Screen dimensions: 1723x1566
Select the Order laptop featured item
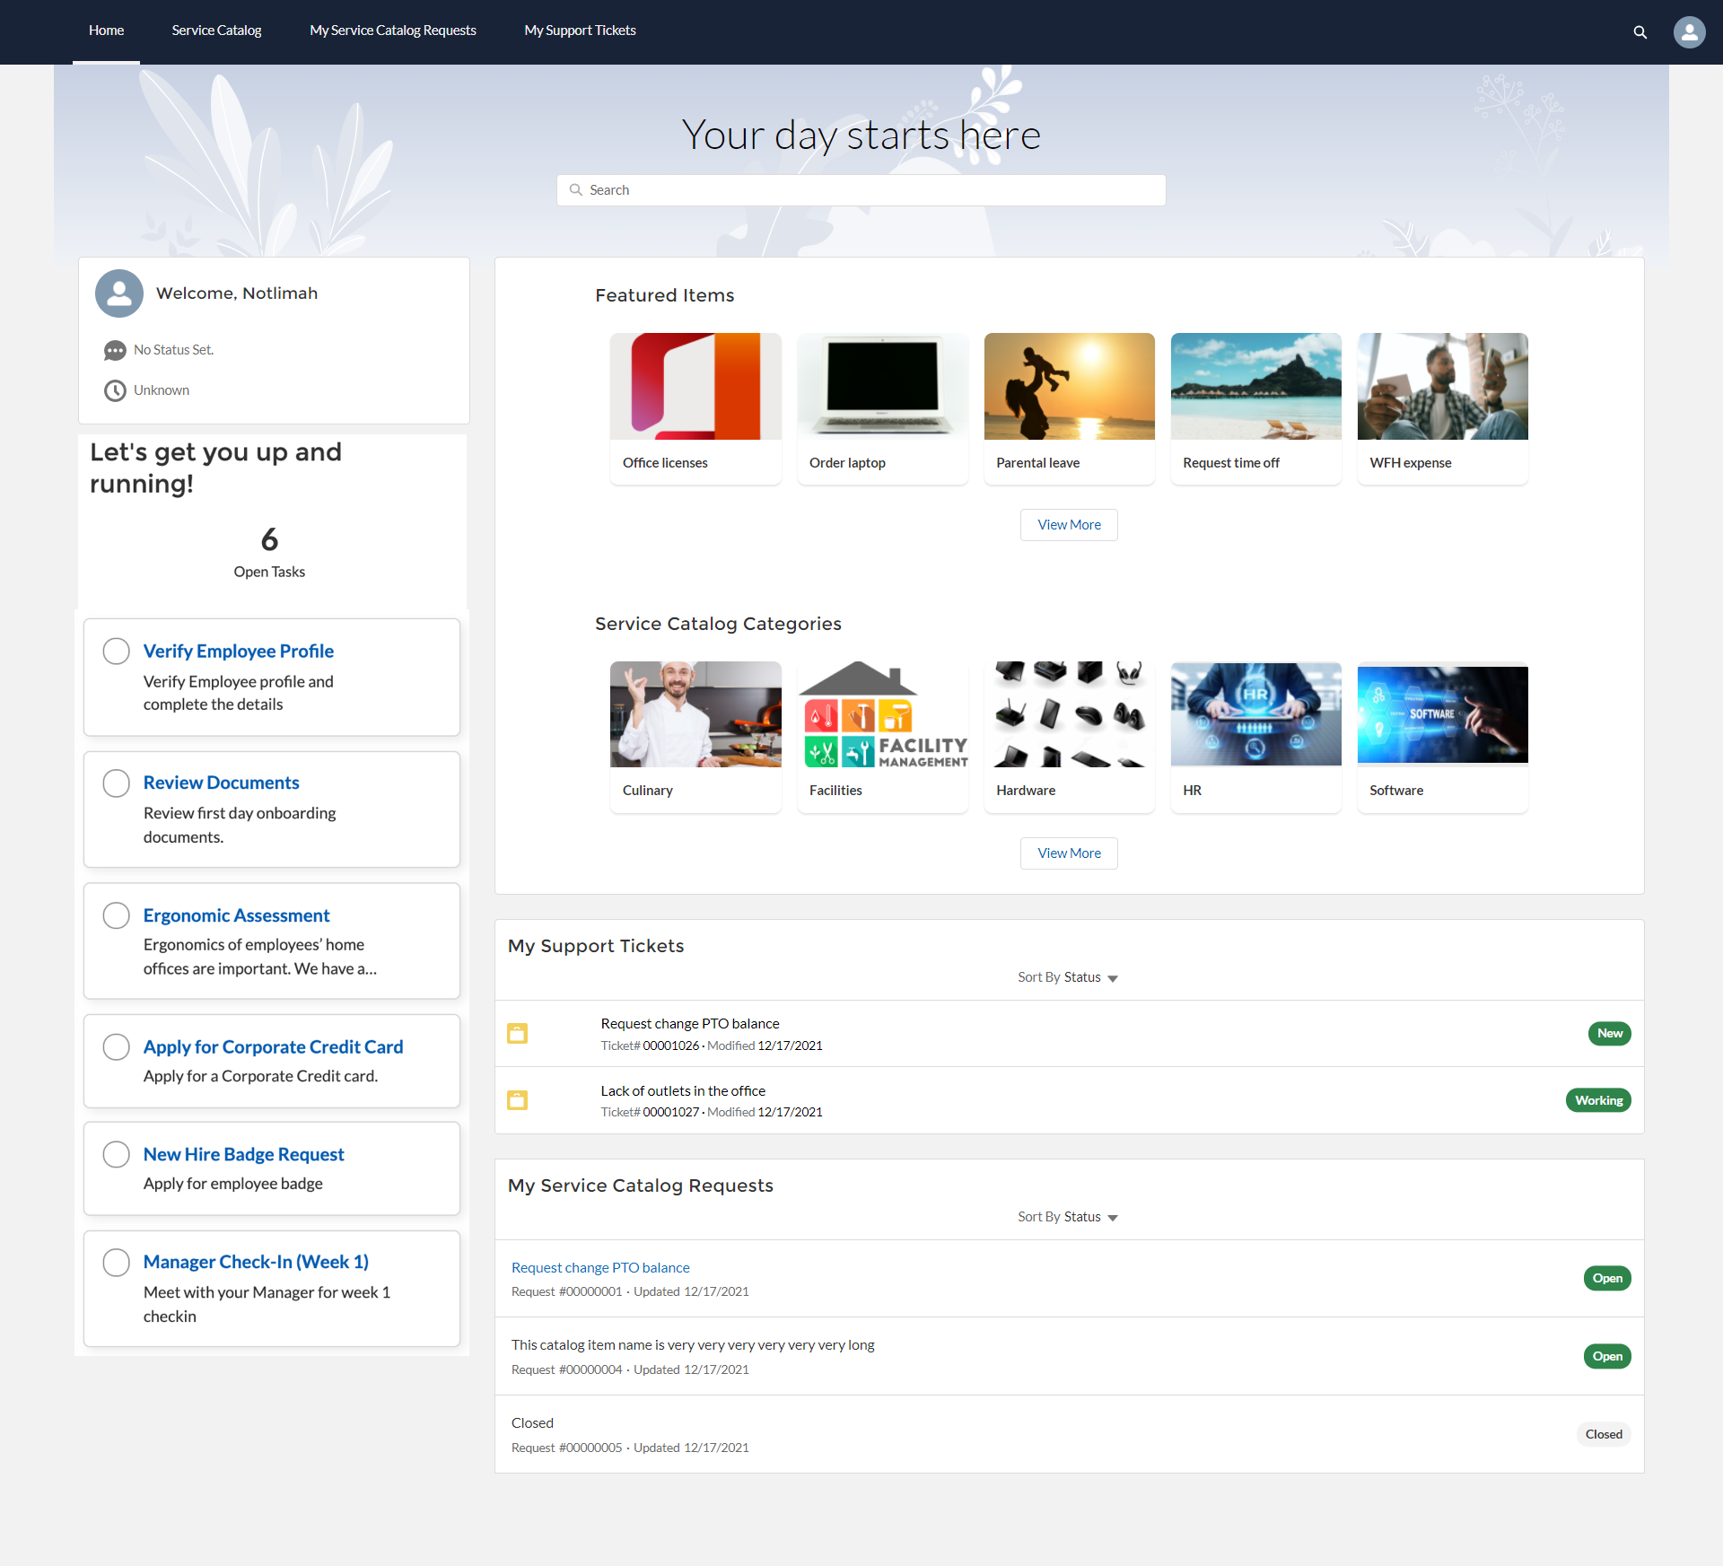882,408
